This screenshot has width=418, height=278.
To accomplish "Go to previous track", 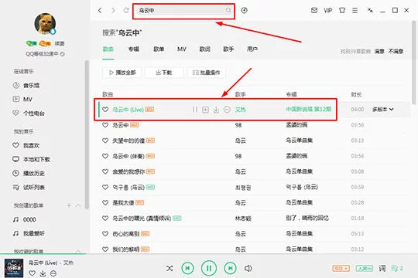I will [187, 268].
